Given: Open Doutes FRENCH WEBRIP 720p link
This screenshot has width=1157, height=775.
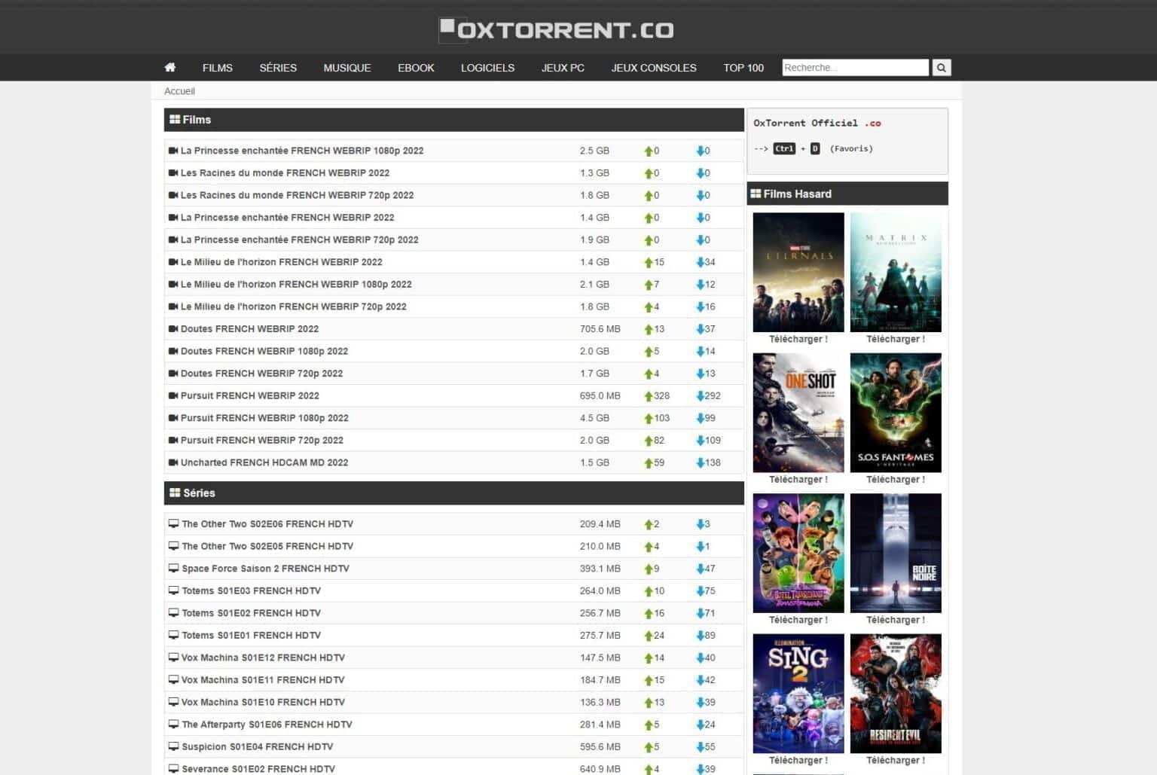Looking at the screenshot, I should (x=261, y=373).
